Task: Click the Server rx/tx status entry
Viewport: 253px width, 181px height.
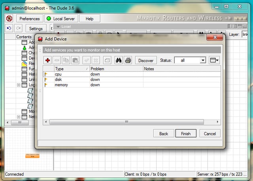Action: pyautogui.click(x=222, y=174)
